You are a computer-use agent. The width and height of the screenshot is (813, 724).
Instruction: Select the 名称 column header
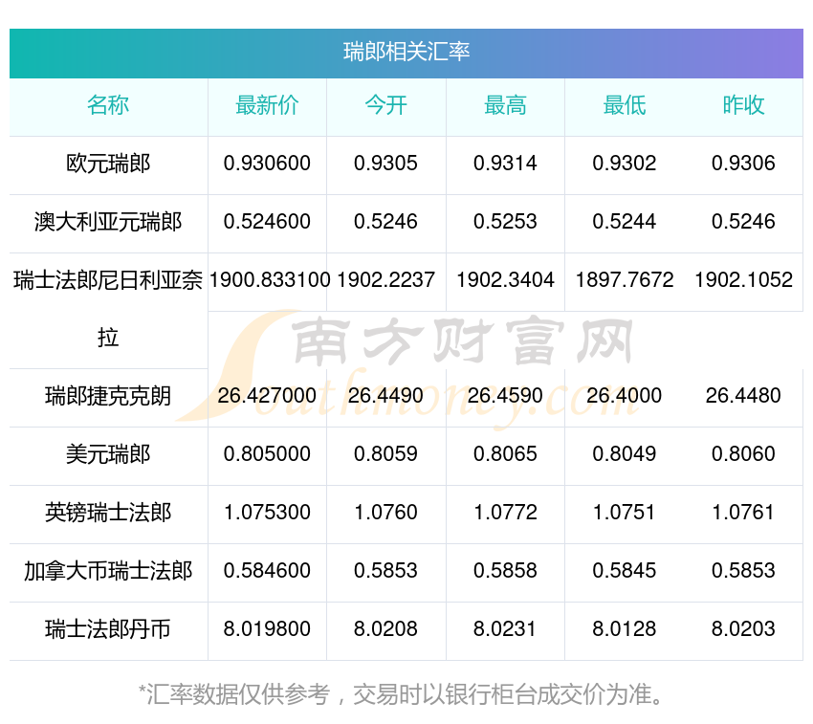pos(108,105)
